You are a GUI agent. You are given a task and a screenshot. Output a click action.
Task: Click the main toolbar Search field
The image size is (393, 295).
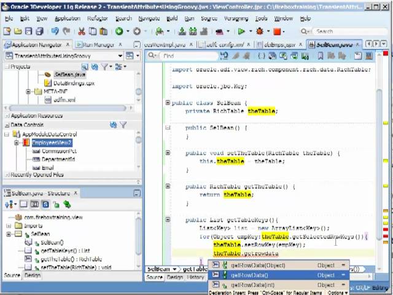pyautogui.click(x=350, y=31)
